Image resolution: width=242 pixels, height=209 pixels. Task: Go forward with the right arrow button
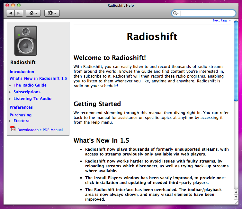pyautogui.click(x=19, y=13)
